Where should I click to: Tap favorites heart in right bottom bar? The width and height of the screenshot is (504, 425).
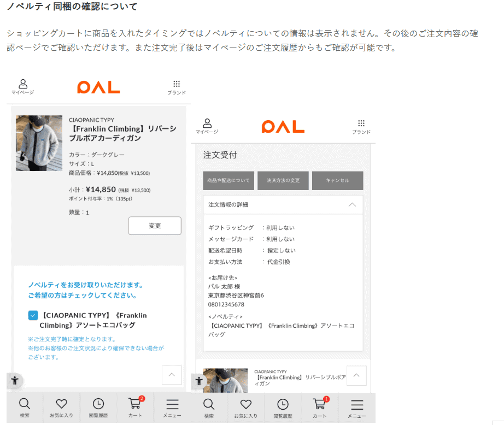point(246,408)
